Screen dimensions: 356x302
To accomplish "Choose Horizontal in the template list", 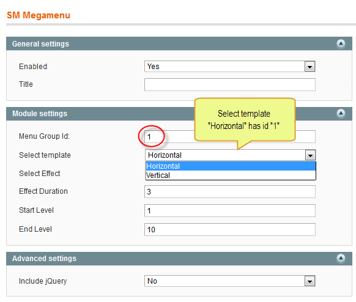I will point(231,166).
